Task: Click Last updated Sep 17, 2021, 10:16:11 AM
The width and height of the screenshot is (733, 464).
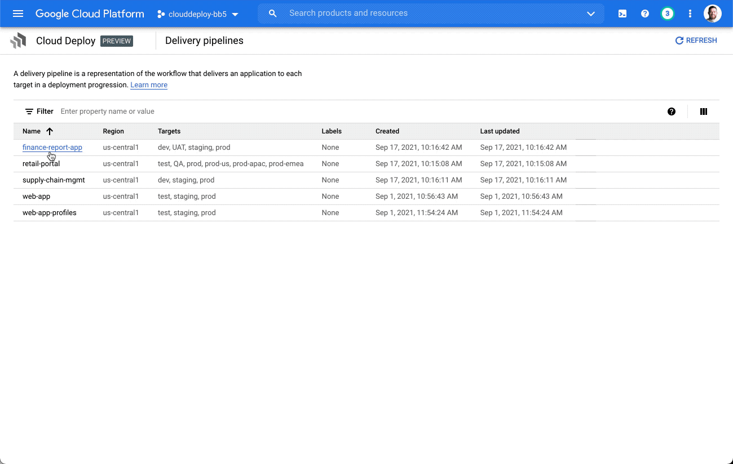Action: [x=523, y=180]
